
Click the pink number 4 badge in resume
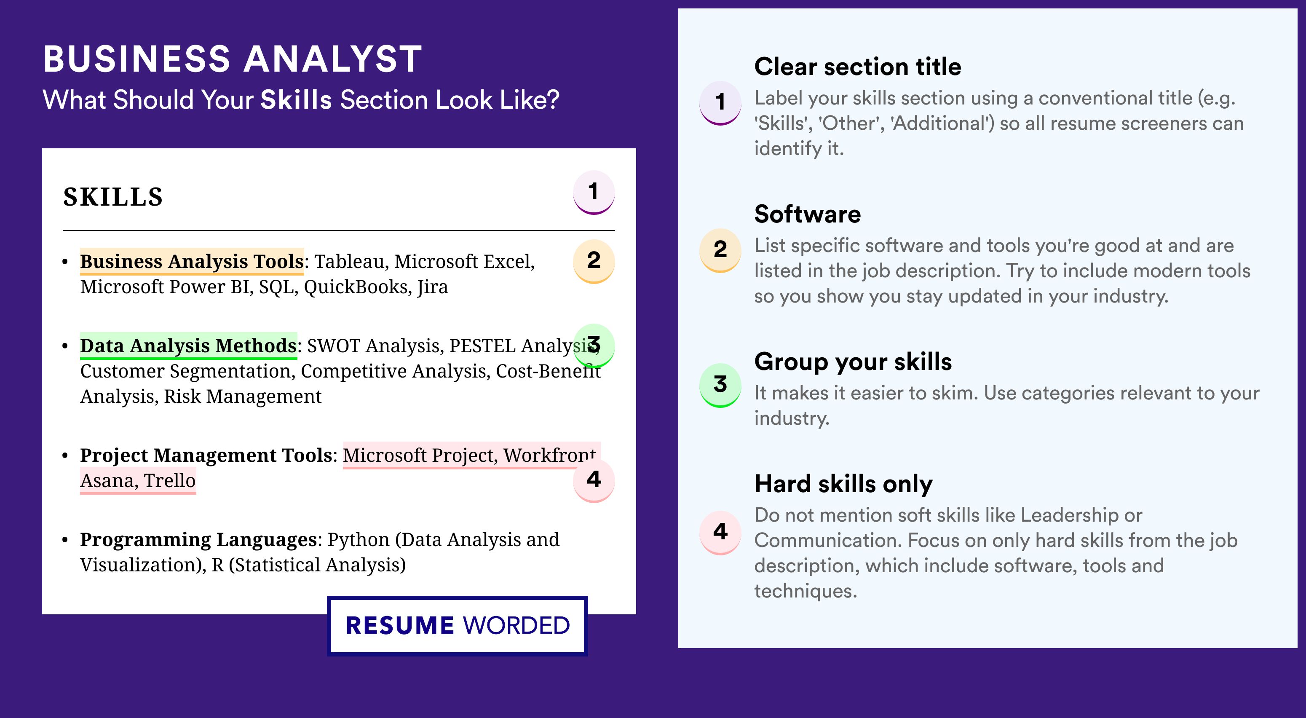point(594,481)
